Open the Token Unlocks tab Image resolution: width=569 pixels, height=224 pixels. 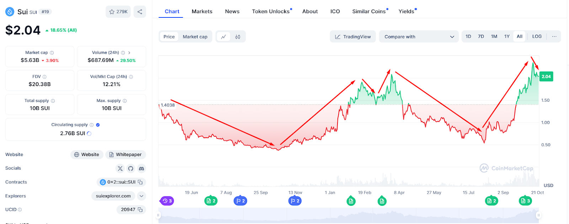coord(271,11)
